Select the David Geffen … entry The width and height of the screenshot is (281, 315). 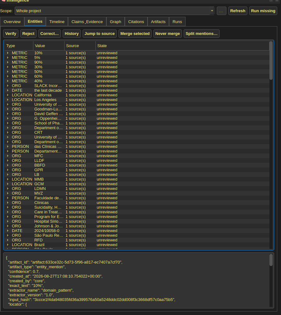pyautogui.click(x=48, y=114)
